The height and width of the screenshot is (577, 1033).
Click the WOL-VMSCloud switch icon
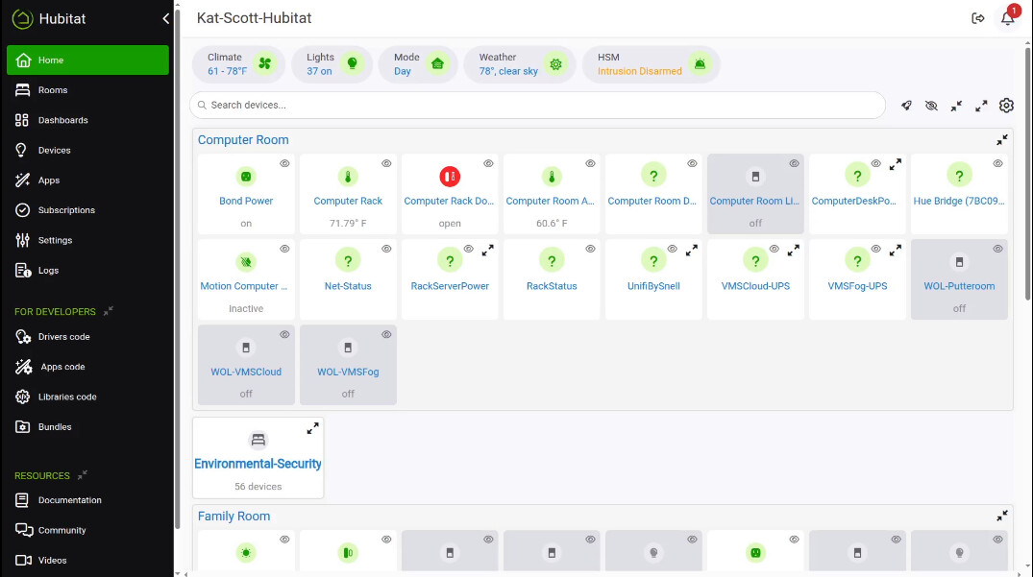[x=246, y=347]
